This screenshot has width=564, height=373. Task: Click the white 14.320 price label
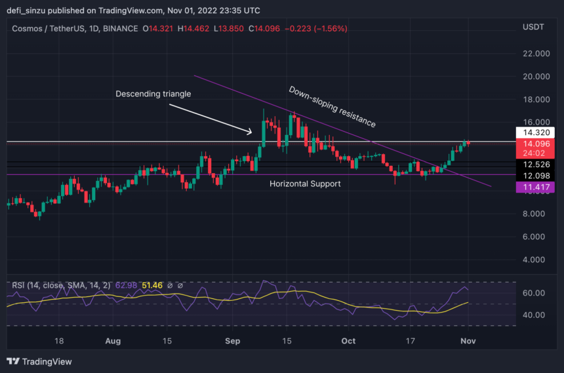click(534, 132)
